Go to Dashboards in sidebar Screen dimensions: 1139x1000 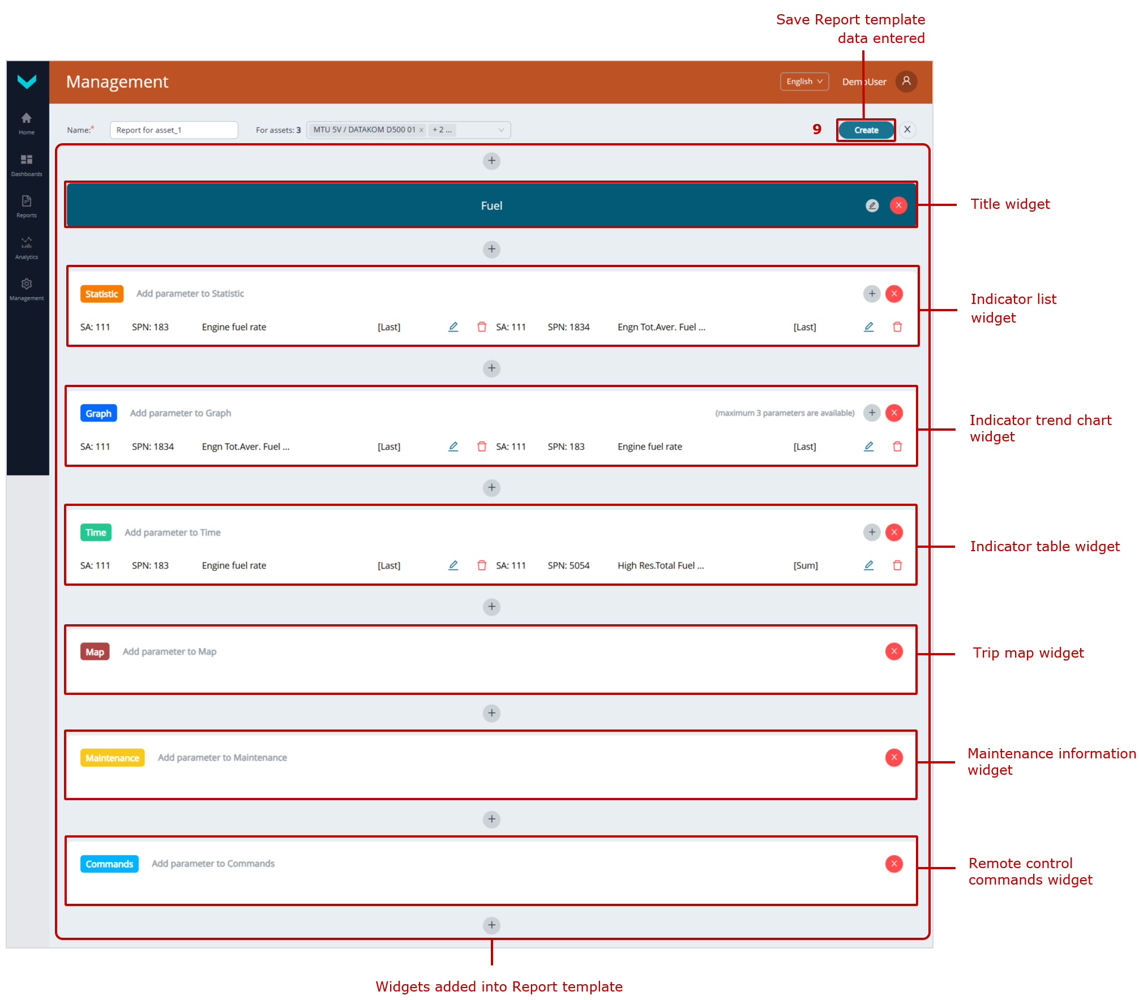[x=27, y=165]
